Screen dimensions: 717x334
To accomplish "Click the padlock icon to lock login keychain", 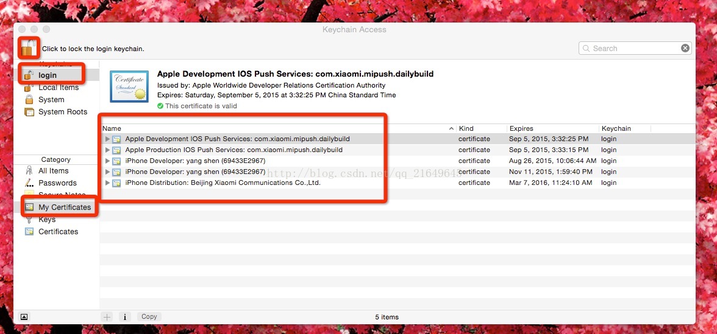I will click(28, 48).
